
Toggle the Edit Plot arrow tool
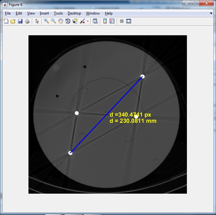click(37, 21)
